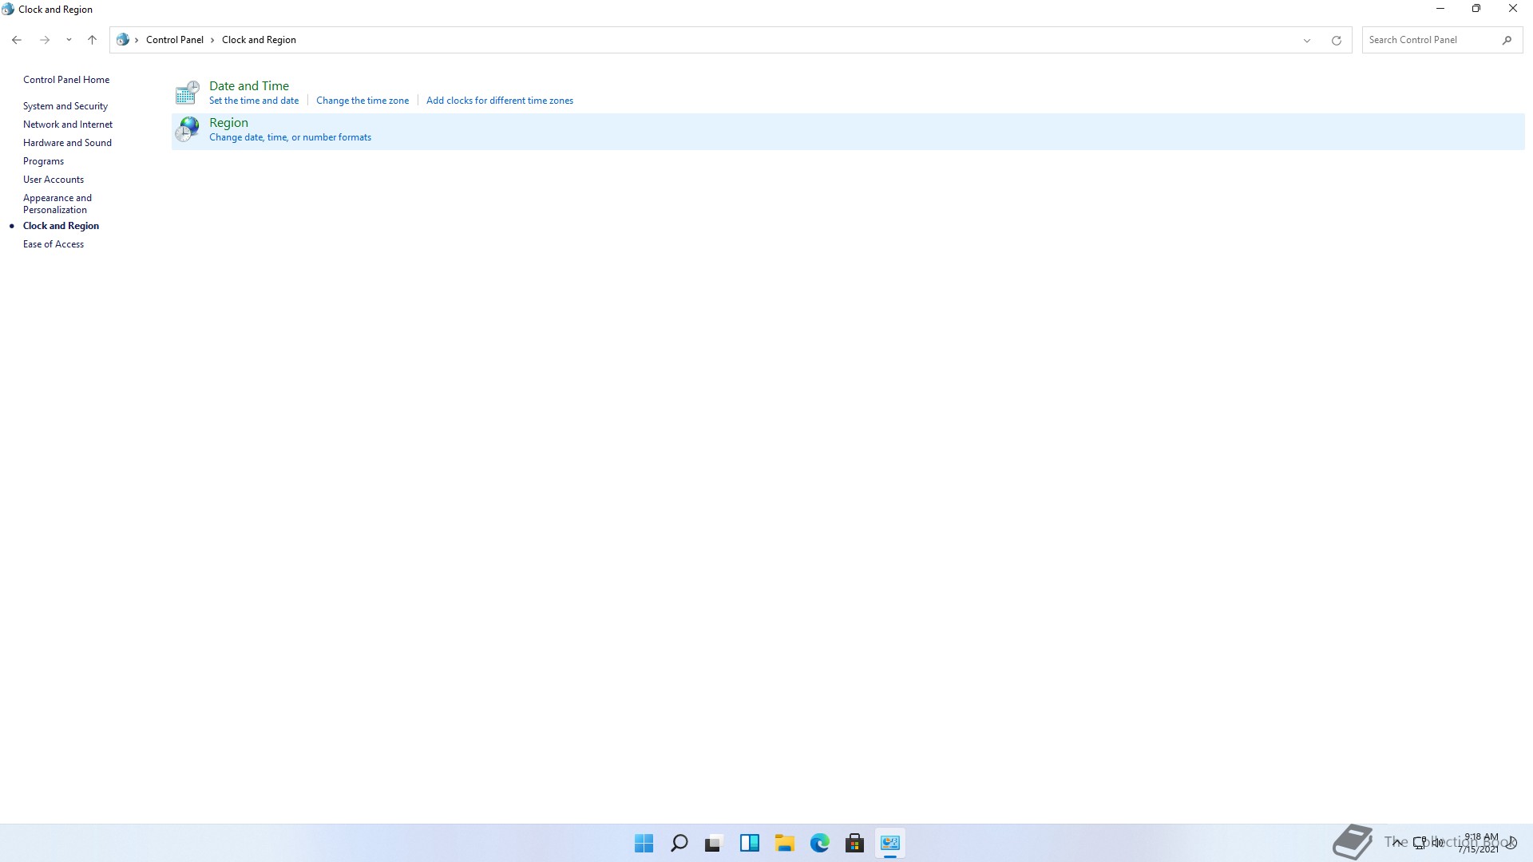Click the Region globe icon

[187, 129]
